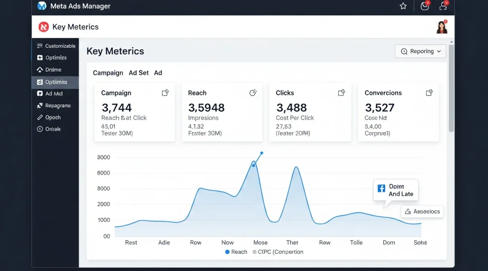This screenshot has width=488, height=271.
Task: Click the chart peak data point marker
Action: tap(262, 153)
